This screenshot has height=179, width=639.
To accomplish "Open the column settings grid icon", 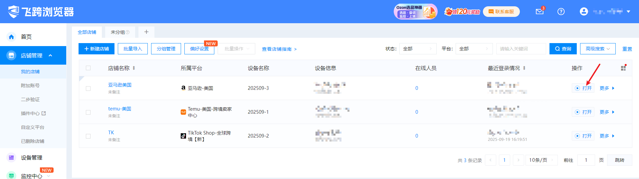I will coord(623,68).
